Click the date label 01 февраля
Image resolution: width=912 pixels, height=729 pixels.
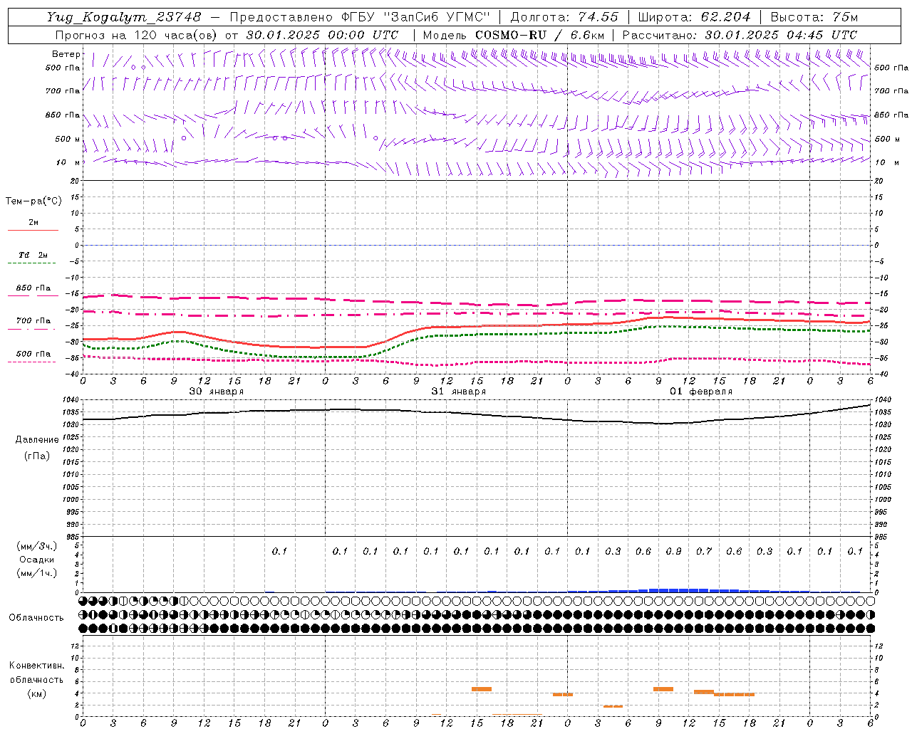[701, 392]
